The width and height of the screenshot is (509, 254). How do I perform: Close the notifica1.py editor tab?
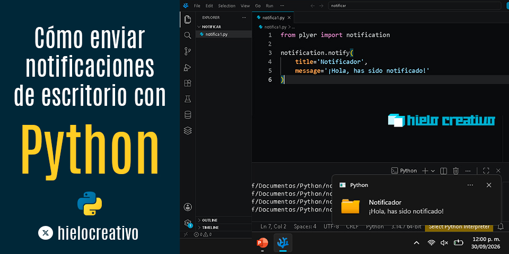pos(289,17)
